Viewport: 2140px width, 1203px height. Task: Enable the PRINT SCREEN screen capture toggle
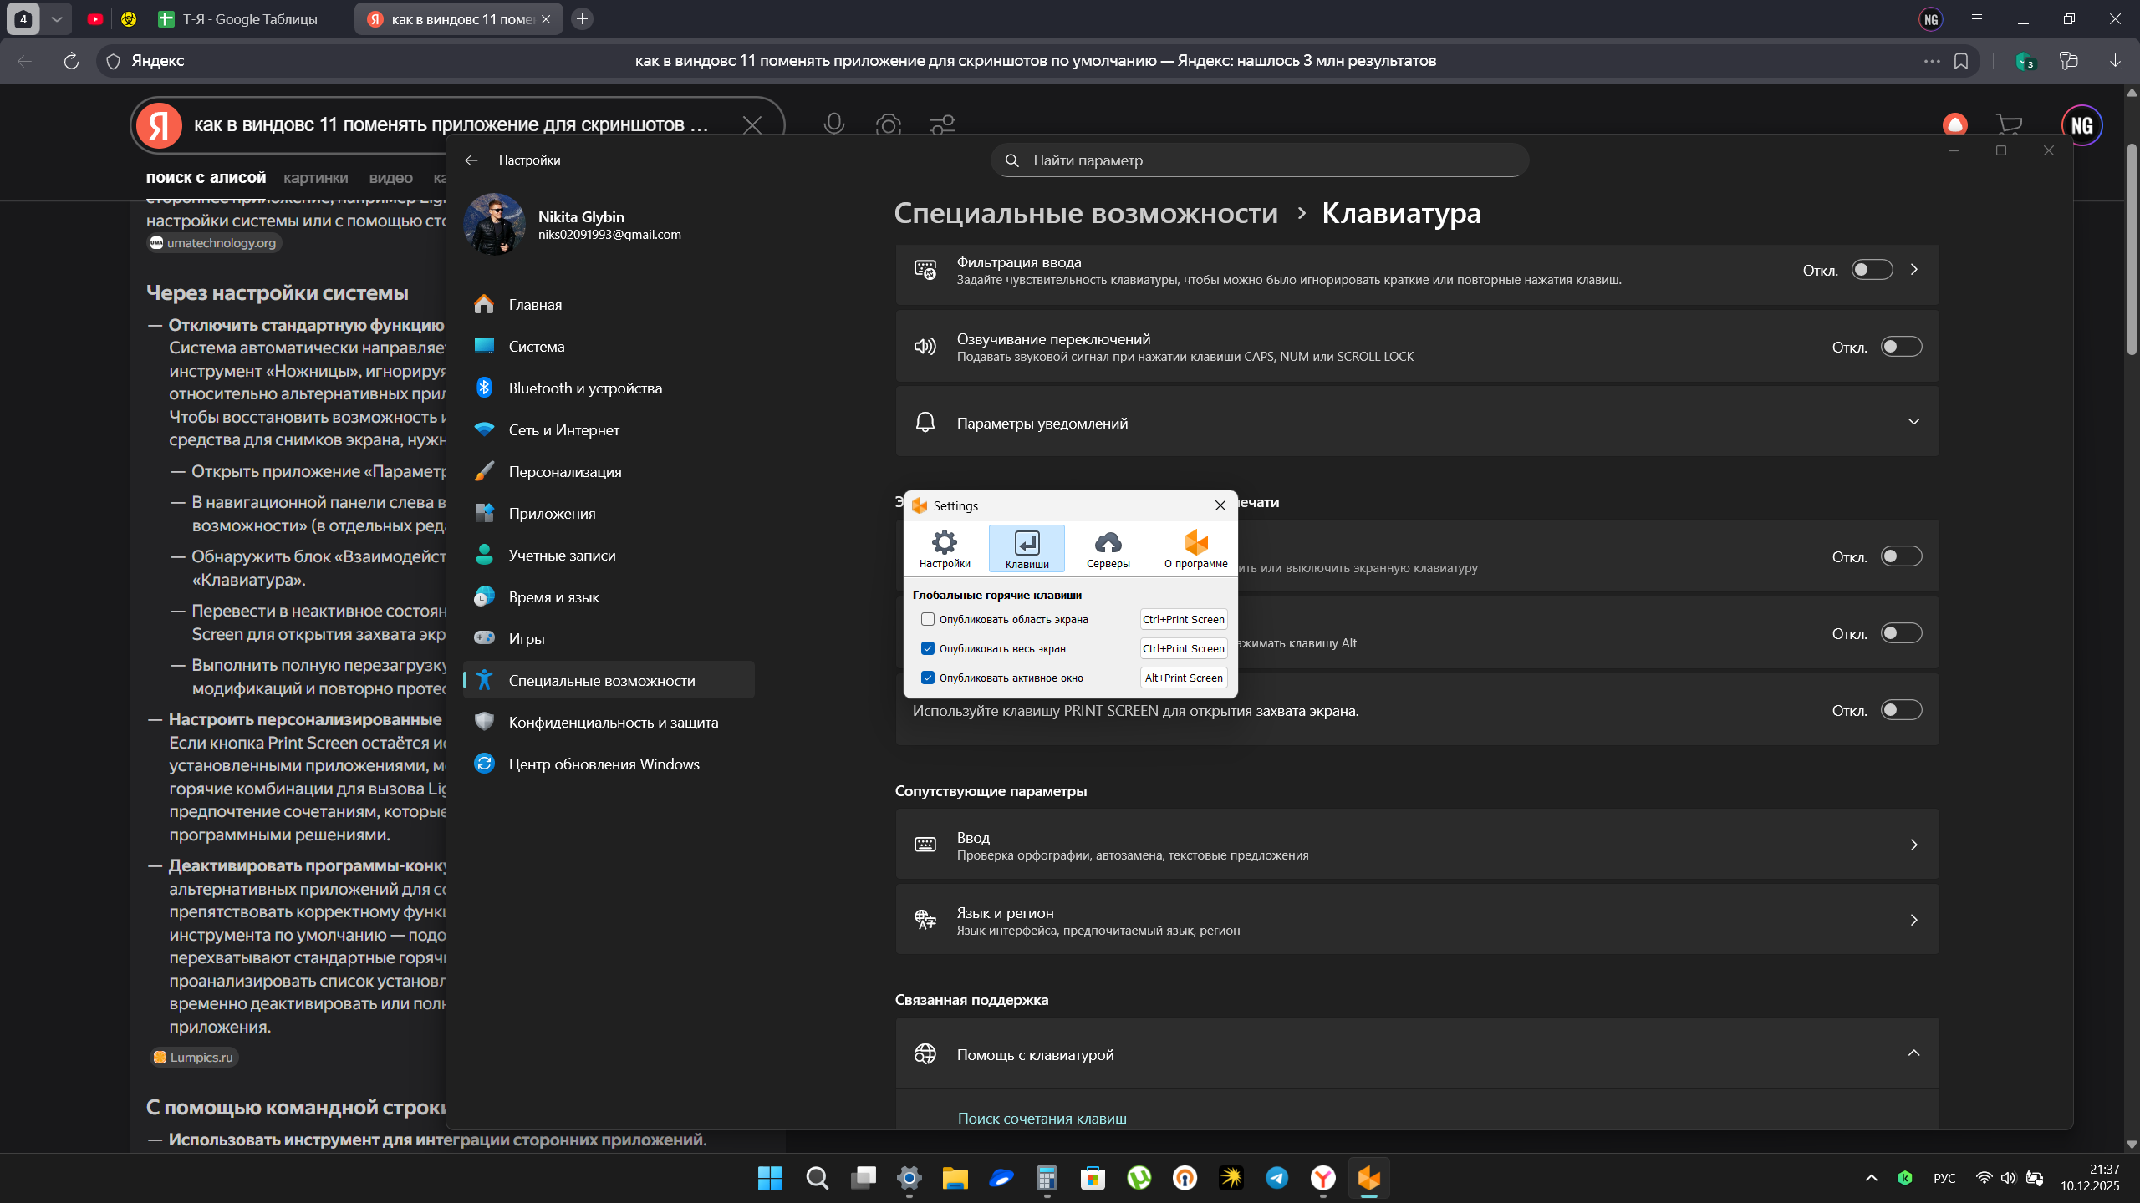[1901, 710]
